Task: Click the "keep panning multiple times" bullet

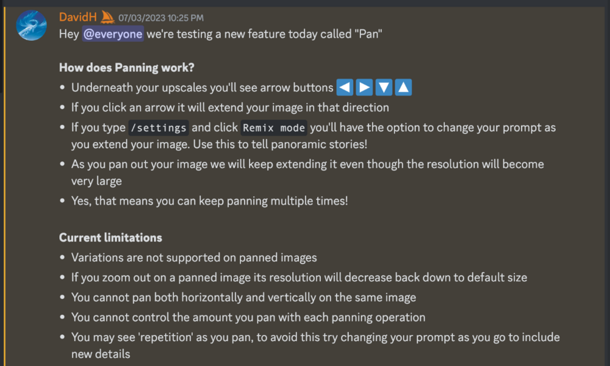Action: [x=209, y=201]
